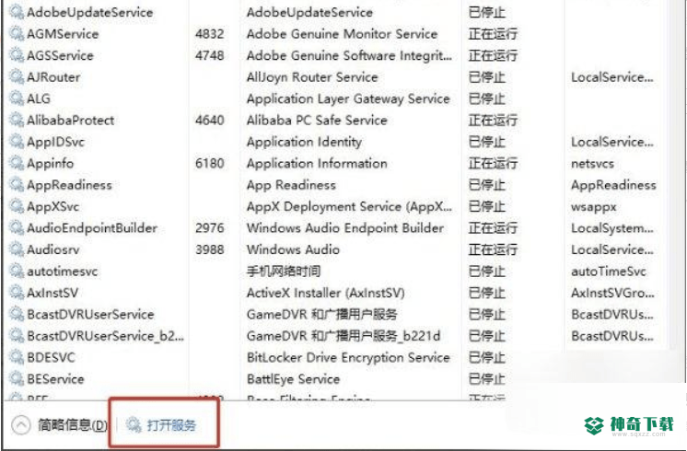
Task: Select the AudioEndpointBuilder service name
Action: 92,228
